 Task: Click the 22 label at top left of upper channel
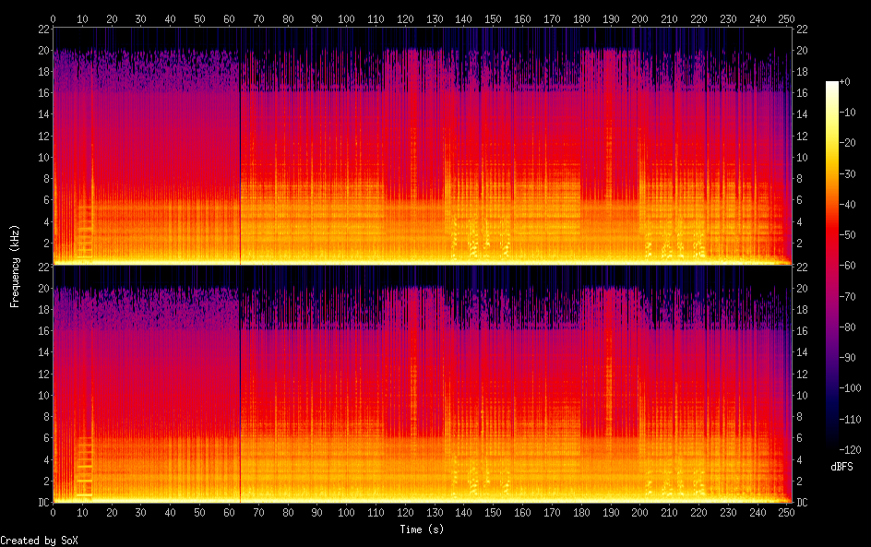(42, 29)
